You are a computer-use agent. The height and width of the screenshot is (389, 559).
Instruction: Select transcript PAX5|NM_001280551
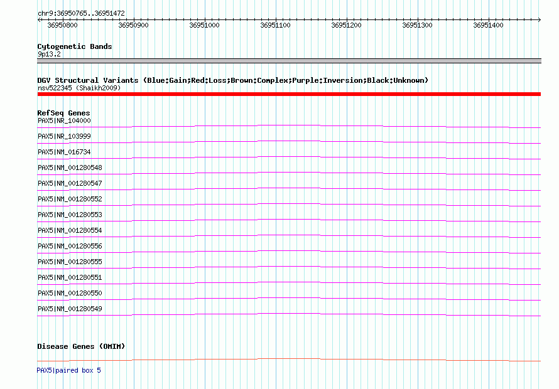click(70, 277)
